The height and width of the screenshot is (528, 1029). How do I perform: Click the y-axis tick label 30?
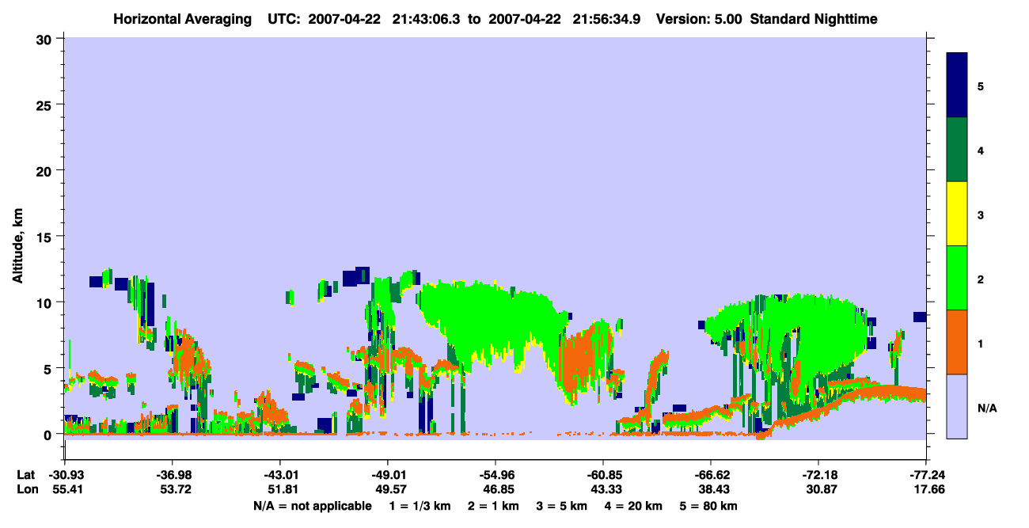46,38
